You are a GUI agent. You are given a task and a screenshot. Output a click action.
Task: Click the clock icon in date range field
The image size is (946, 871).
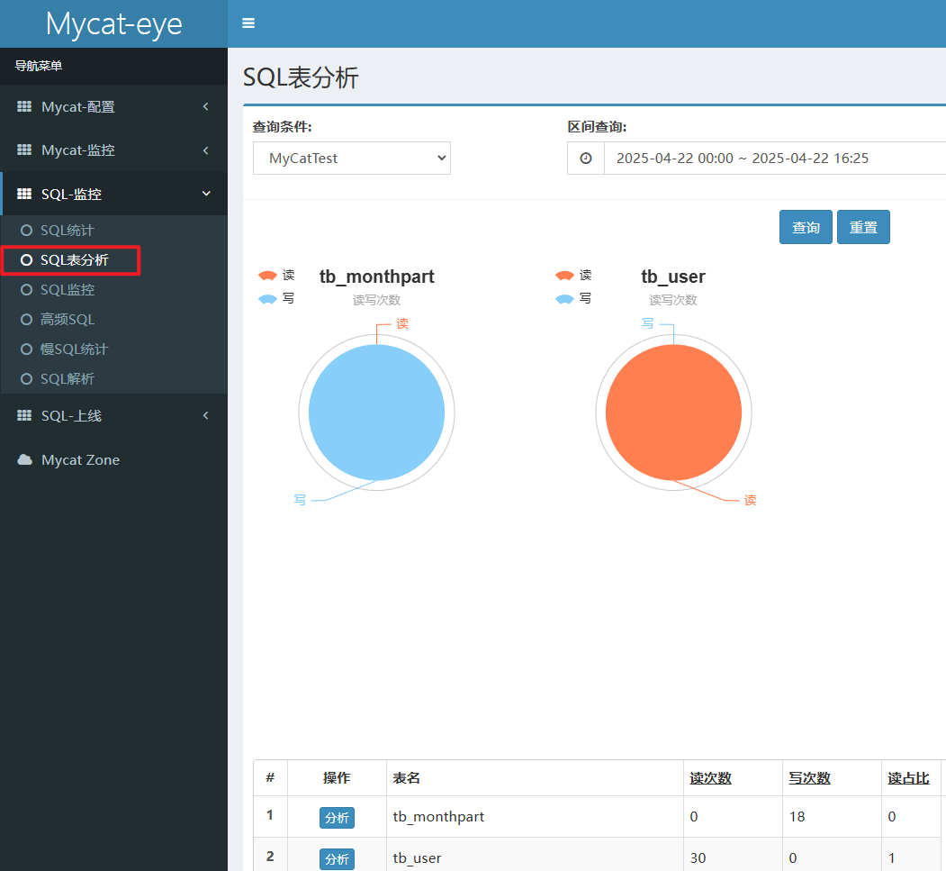[x=586, y=159]
